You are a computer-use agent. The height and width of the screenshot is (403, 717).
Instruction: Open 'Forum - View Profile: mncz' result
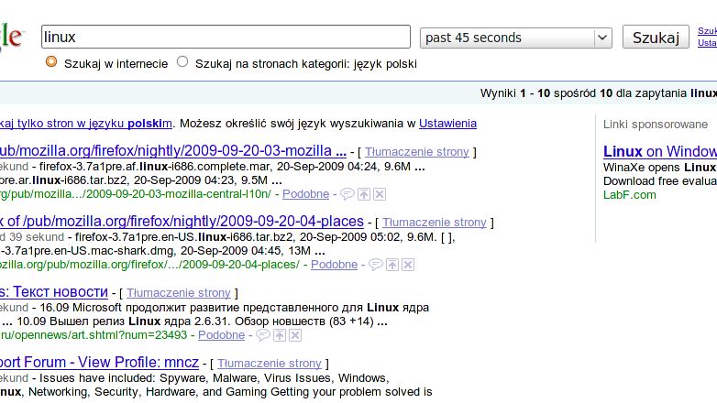(x=99, y=363)
